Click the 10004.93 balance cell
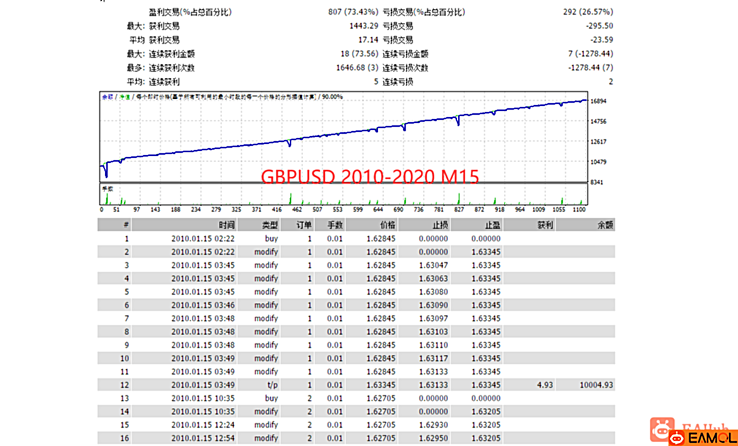Viewport: 738px width, 446px height. [x=596, y=385]
